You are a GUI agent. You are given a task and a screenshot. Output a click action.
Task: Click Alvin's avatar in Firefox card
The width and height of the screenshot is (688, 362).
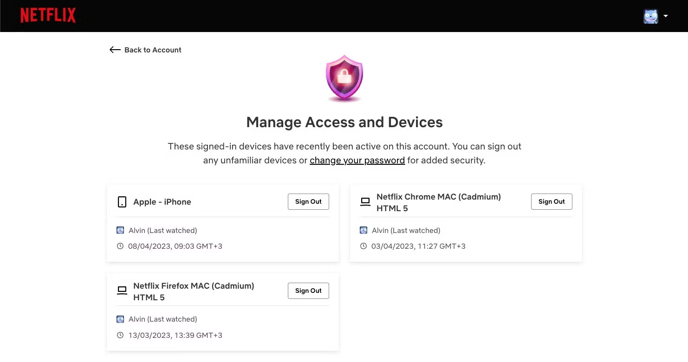click(120, 319)
